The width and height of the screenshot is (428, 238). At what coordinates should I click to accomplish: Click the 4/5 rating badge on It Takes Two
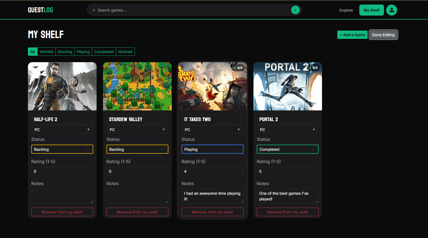pyautogui.click(x=238, y=68)
